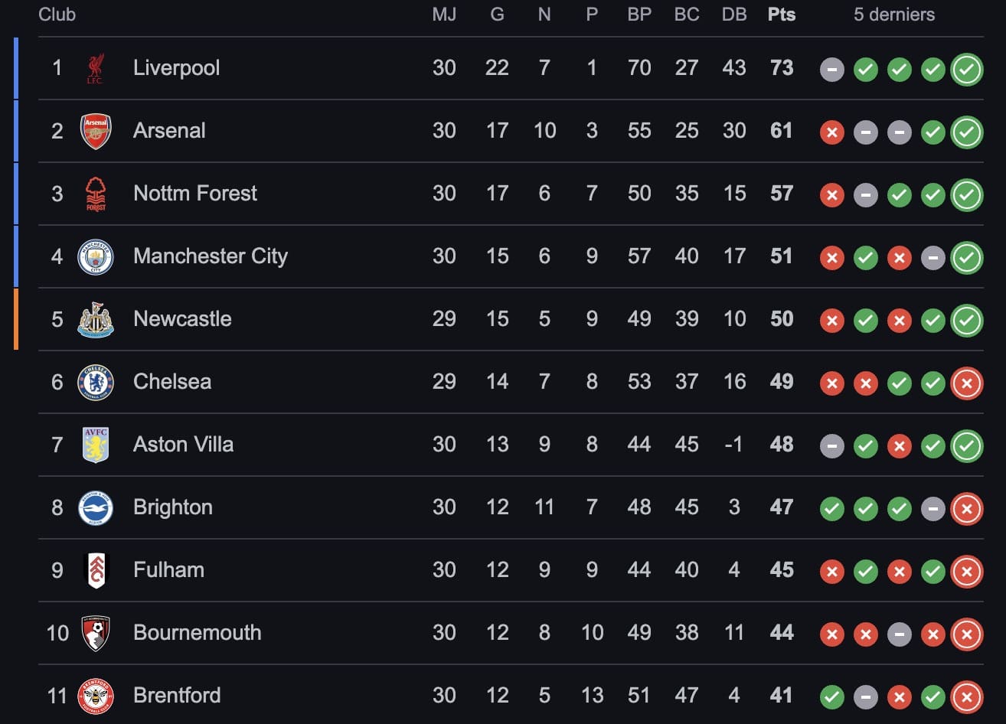The image size is (1006, 724).
Task: Click the Brentford club crest
Action: pos(96,696)
